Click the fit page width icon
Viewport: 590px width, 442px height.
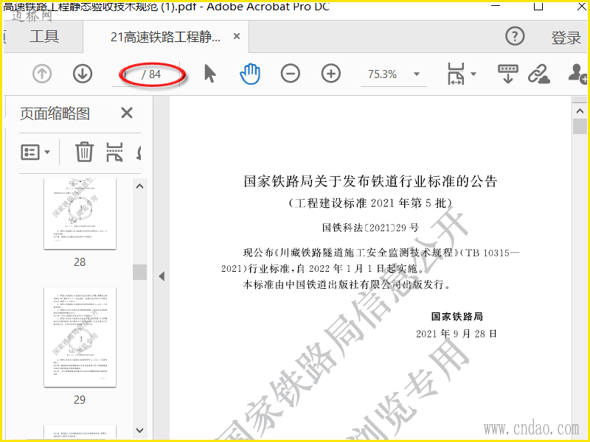[456, 74]
